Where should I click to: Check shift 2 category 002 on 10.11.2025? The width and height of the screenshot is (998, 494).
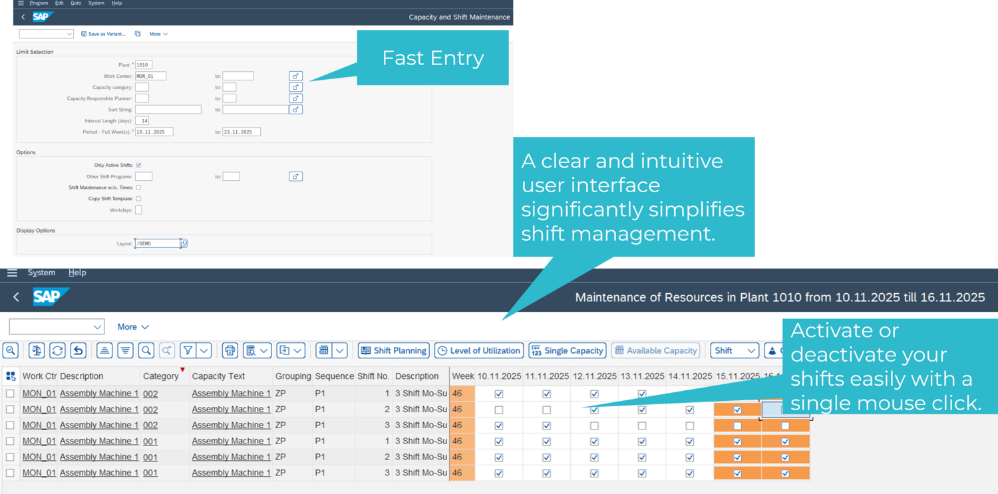[499, 410]
